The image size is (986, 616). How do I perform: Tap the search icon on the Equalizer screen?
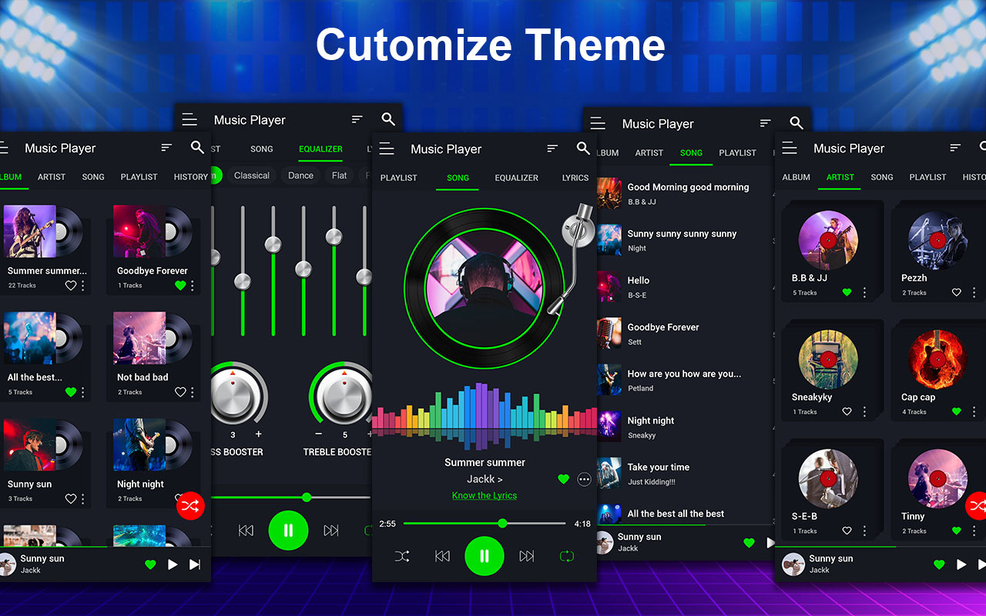(x=388, y=119)
